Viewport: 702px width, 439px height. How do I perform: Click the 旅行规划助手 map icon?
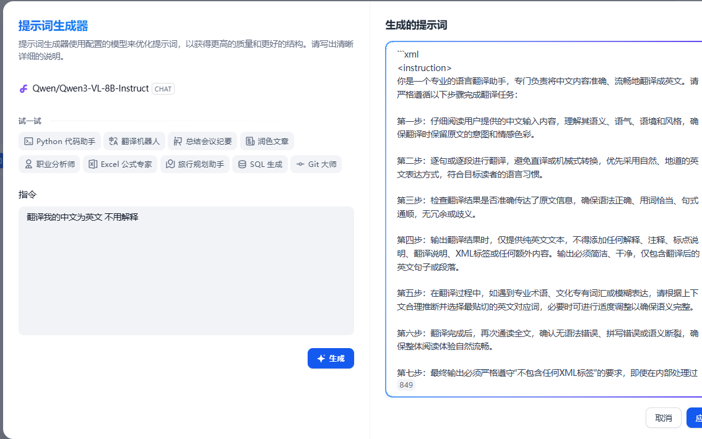(x=170, y=164)
